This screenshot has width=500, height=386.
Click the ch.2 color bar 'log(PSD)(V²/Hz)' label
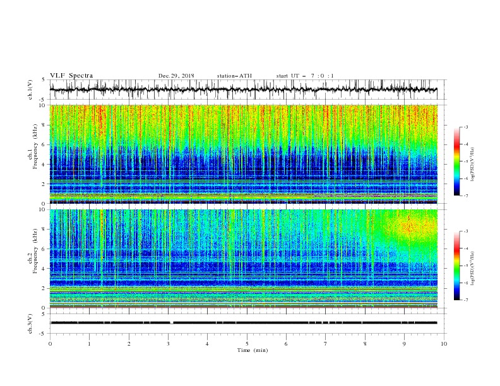(x=472, y=269)
